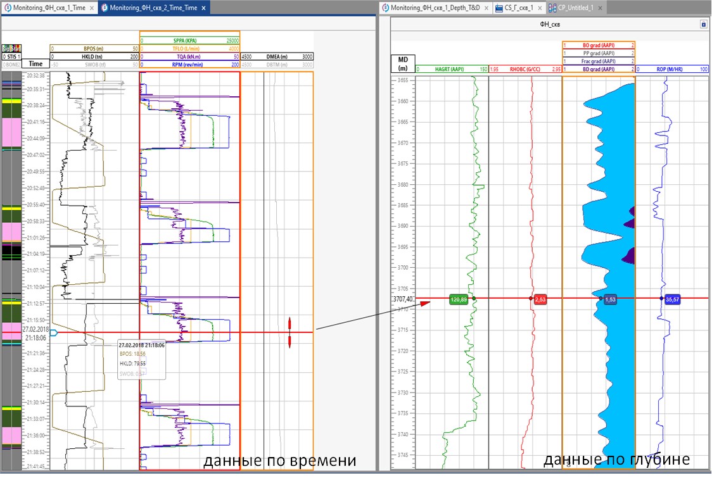The height and width of the screenshot is (483, 712).
Task: Click the lock icon on ФН_скв header
Action: pos(703,24)
